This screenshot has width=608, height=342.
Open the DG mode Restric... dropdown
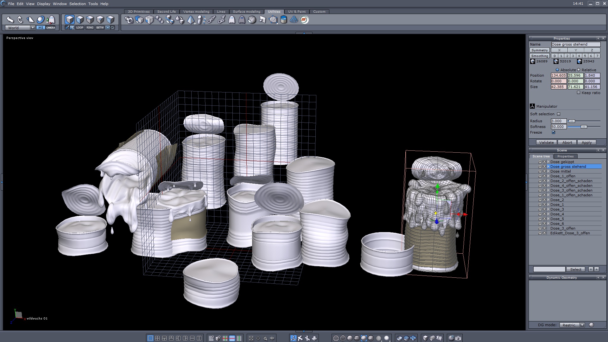(x=582, y=325)
